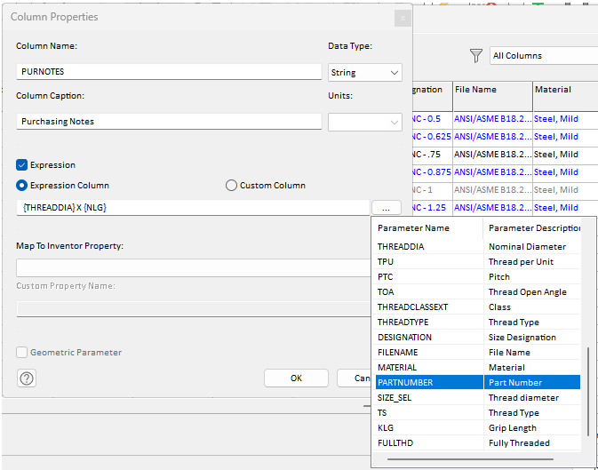Screen dimensions: 598x470
Task: Open the Units dropdown
Action: click(365, 122)
